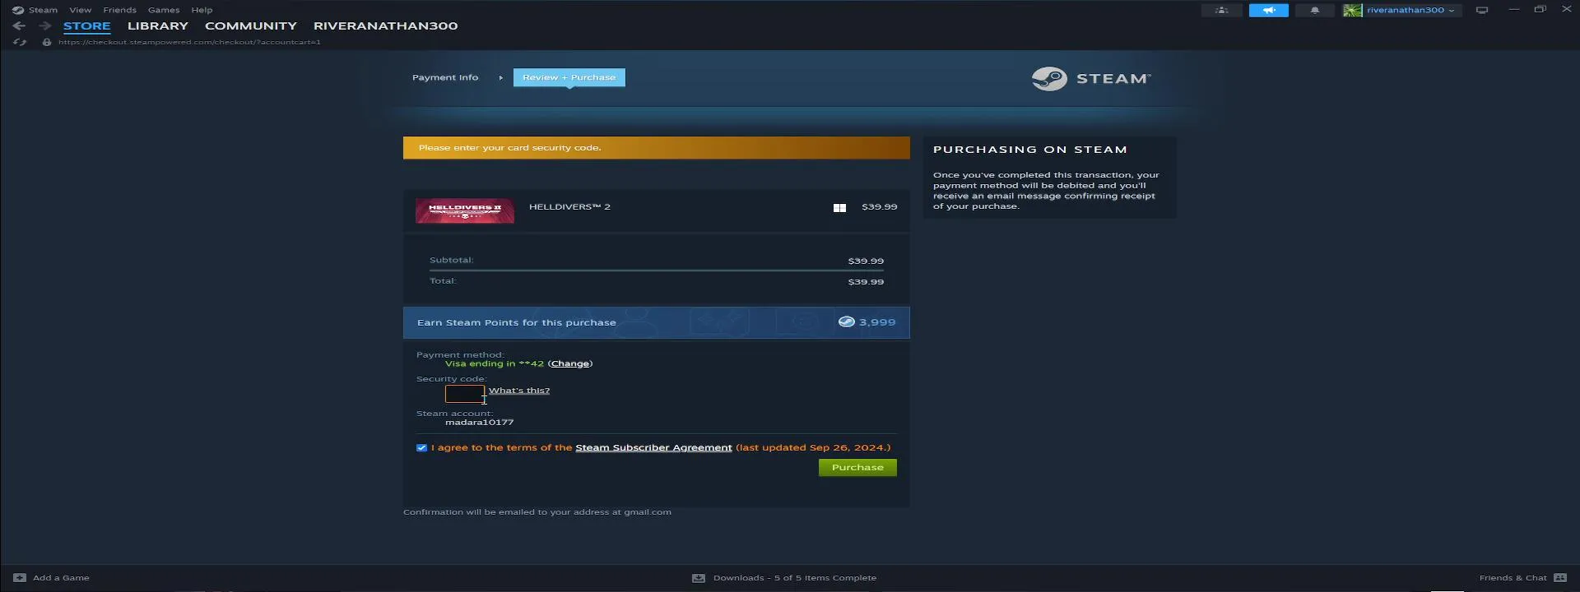Click the Steam Points coin icon
This screenshot has height=592, width=1580.
click(846, 321)
